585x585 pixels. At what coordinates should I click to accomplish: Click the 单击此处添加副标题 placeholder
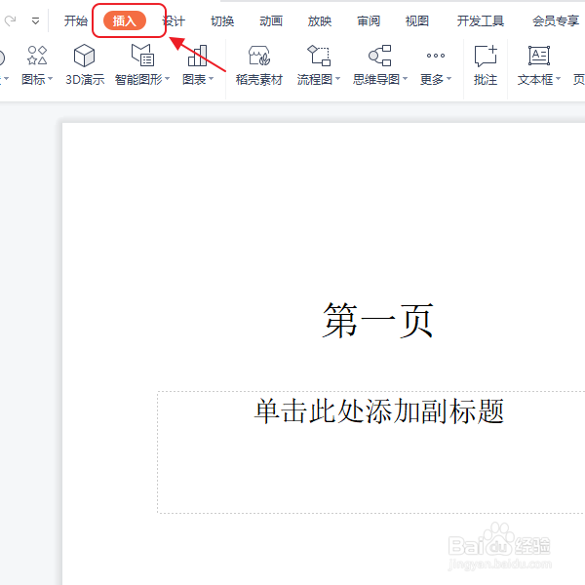click(379, 410)
